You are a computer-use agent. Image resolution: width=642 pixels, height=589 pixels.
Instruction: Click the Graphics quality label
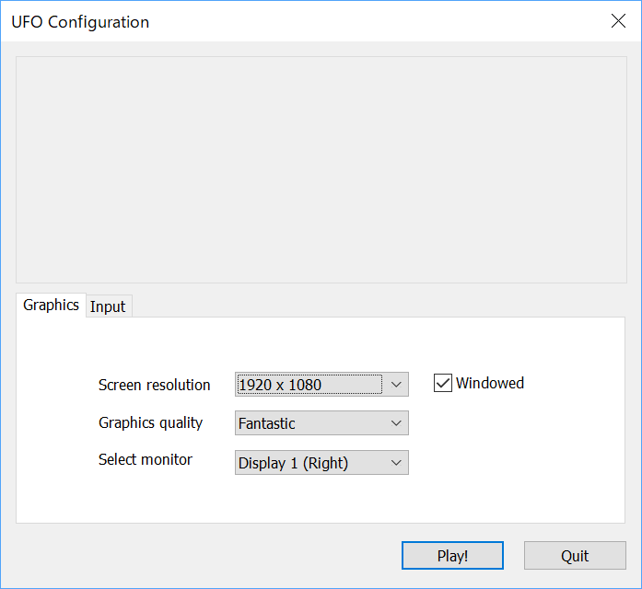point(150,422)
